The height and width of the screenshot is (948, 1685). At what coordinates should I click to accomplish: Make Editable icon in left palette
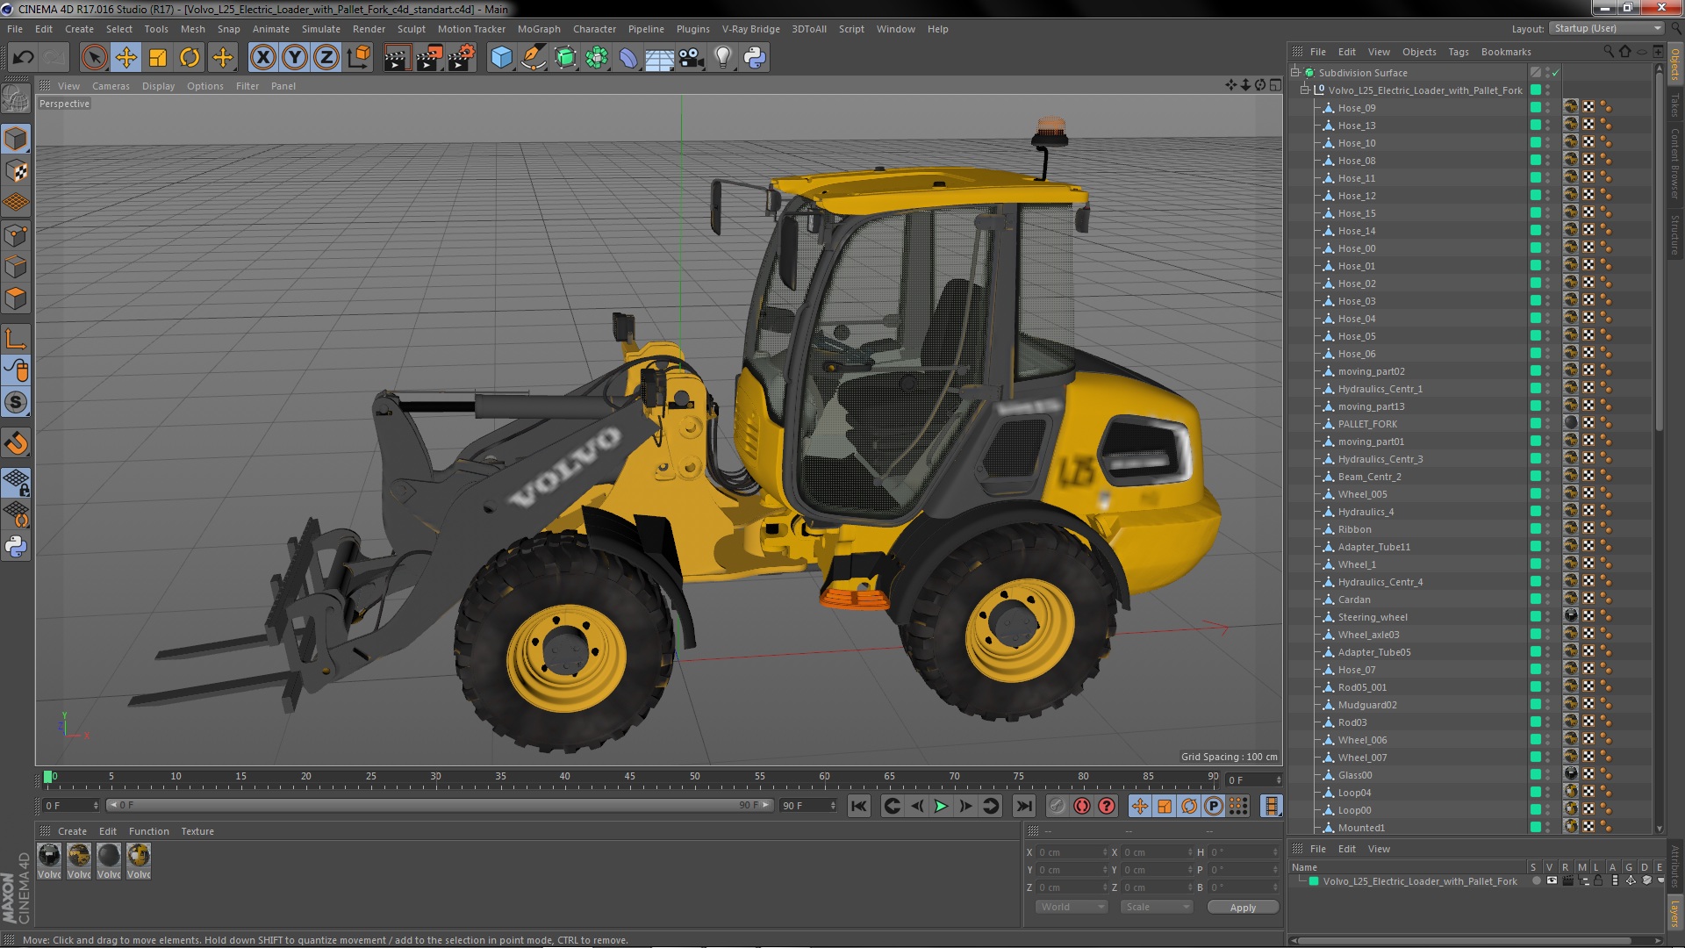16,99
